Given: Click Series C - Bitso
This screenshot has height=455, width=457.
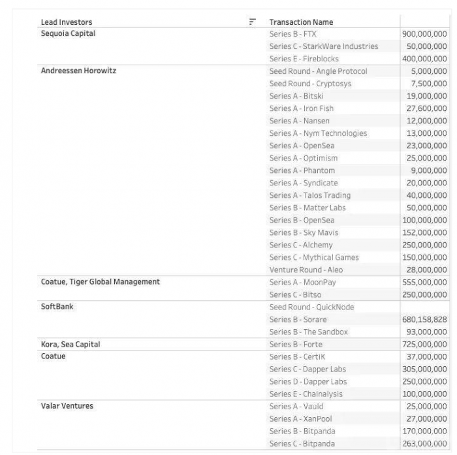Looking at the screenshot, I should [x=295, y=294].
